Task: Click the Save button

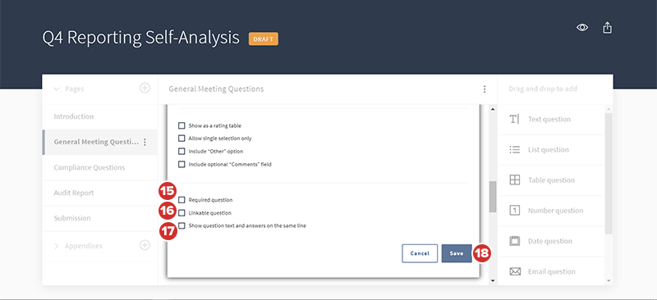Action: [457, 253]
